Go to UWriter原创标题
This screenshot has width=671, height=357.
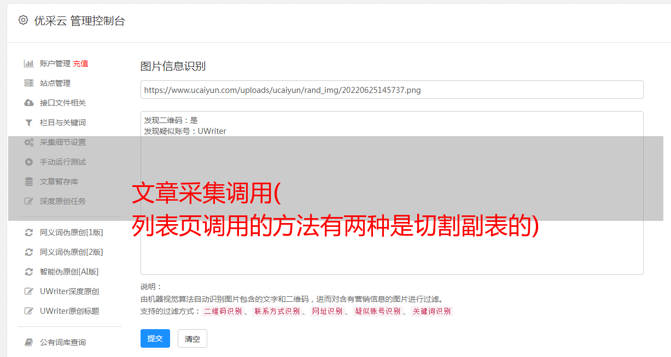coord(69,311)
